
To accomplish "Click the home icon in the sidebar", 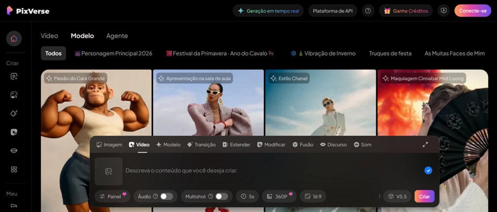I will 14,39.
